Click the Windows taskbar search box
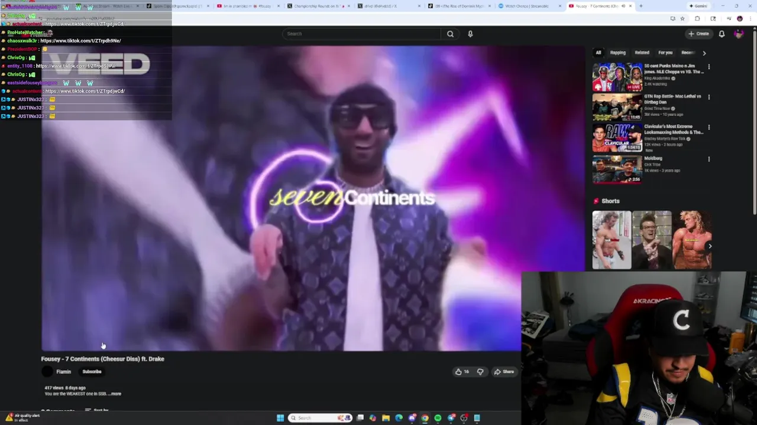This screenshot has width=757, height=425. tap(320, 418)
